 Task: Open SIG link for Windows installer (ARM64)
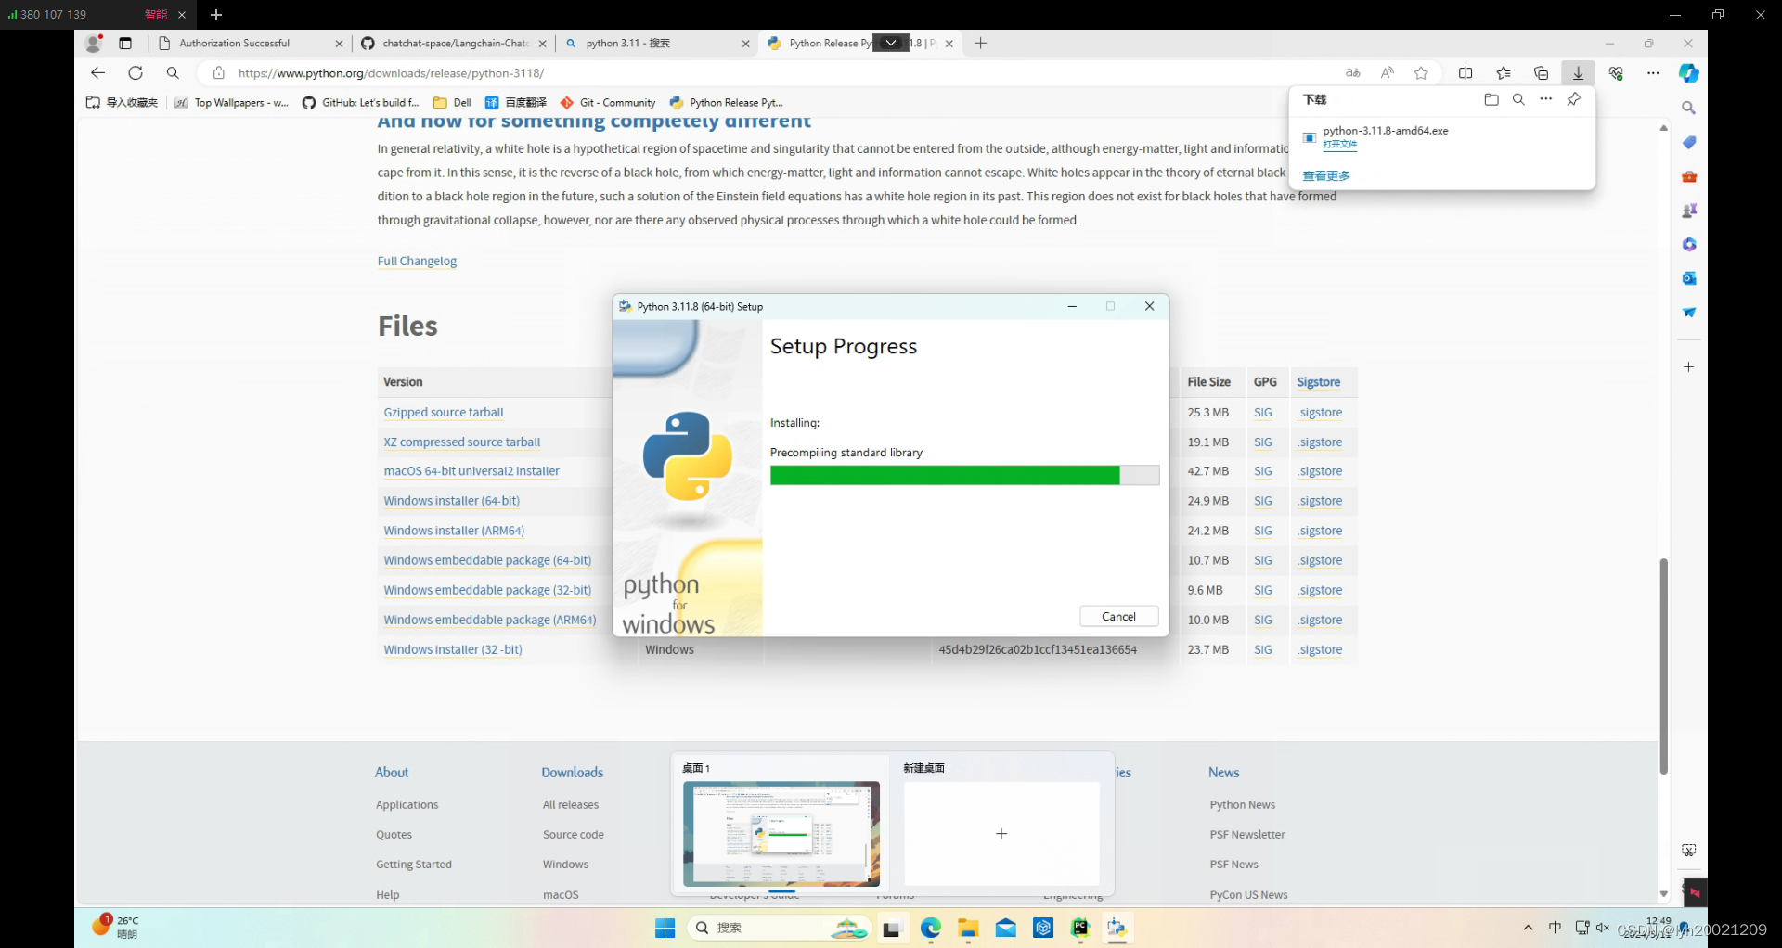pos(1263,531)
